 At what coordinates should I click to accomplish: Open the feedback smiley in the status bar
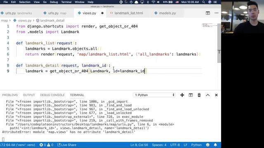pos(208,145)
